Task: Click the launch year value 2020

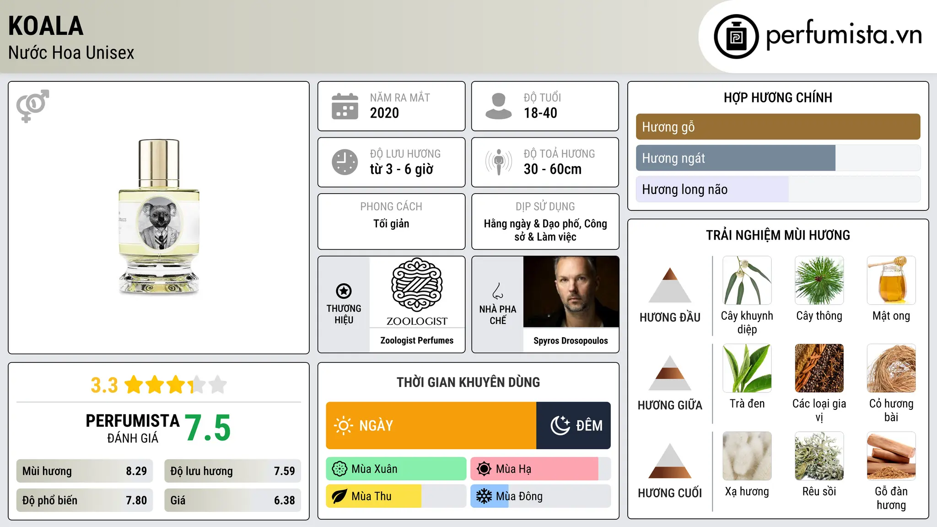Action: point(384,113)
